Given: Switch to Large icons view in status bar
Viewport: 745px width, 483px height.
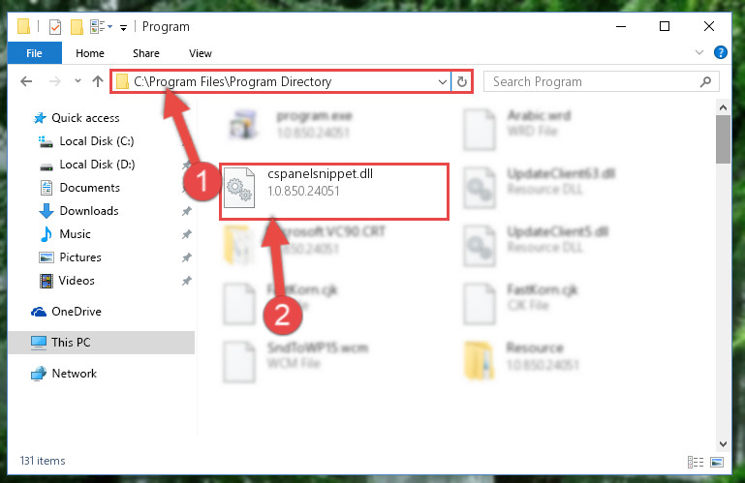Looking at the screenshot, I should (717, 462).
